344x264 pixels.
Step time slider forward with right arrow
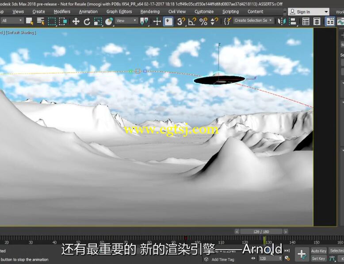tap(285, 232)
